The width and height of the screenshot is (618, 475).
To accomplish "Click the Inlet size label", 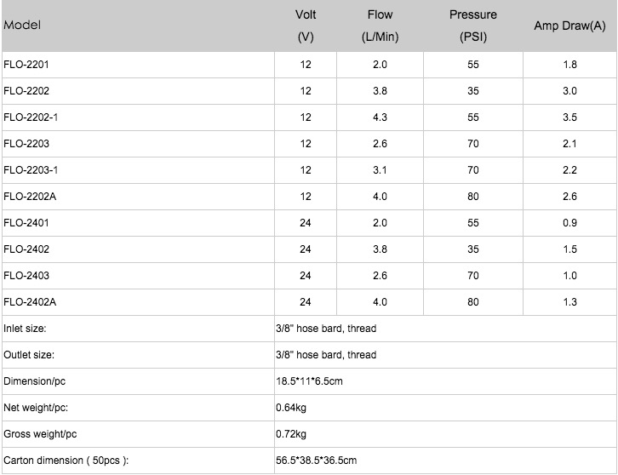I will (25, 329).
